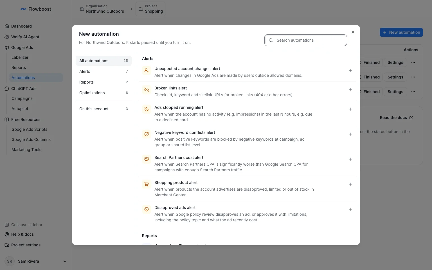Screen dimensions: 432x270
Task: Click the Negative keyword conflicts icon
Action: pos(147,134)
